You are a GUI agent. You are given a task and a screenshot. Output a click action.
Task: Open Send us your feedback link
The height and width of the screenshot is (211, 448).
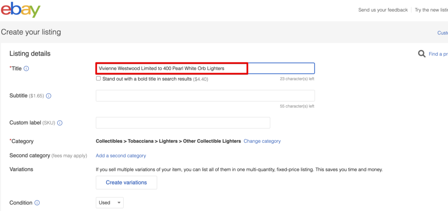383,10
